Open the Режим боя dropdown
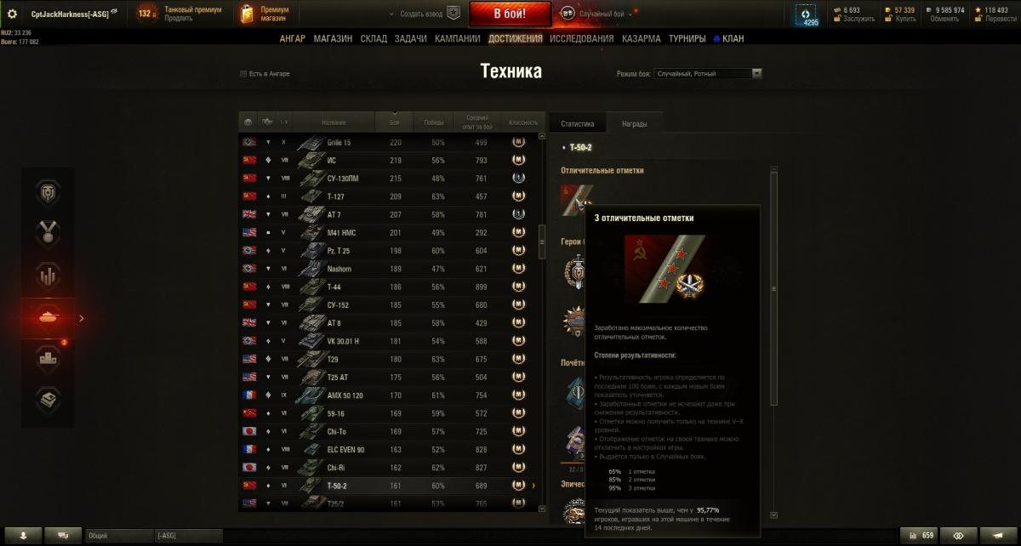This screenshot has width=1021, height=546. tap(707, 74)
